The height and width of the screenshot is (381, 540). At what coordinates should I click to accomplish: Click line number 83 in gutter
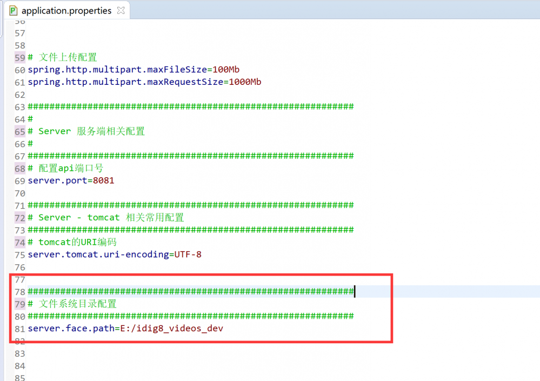(x=20, y=354)
